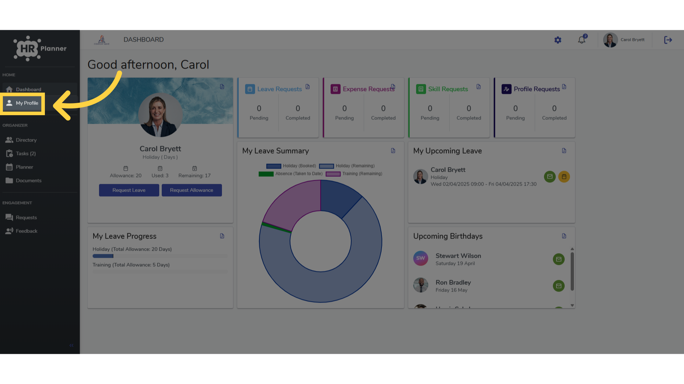This screenshot has height=384, width=684.
Task: Click Ron Bradley's green mail icon
Action: coord(559,286)
